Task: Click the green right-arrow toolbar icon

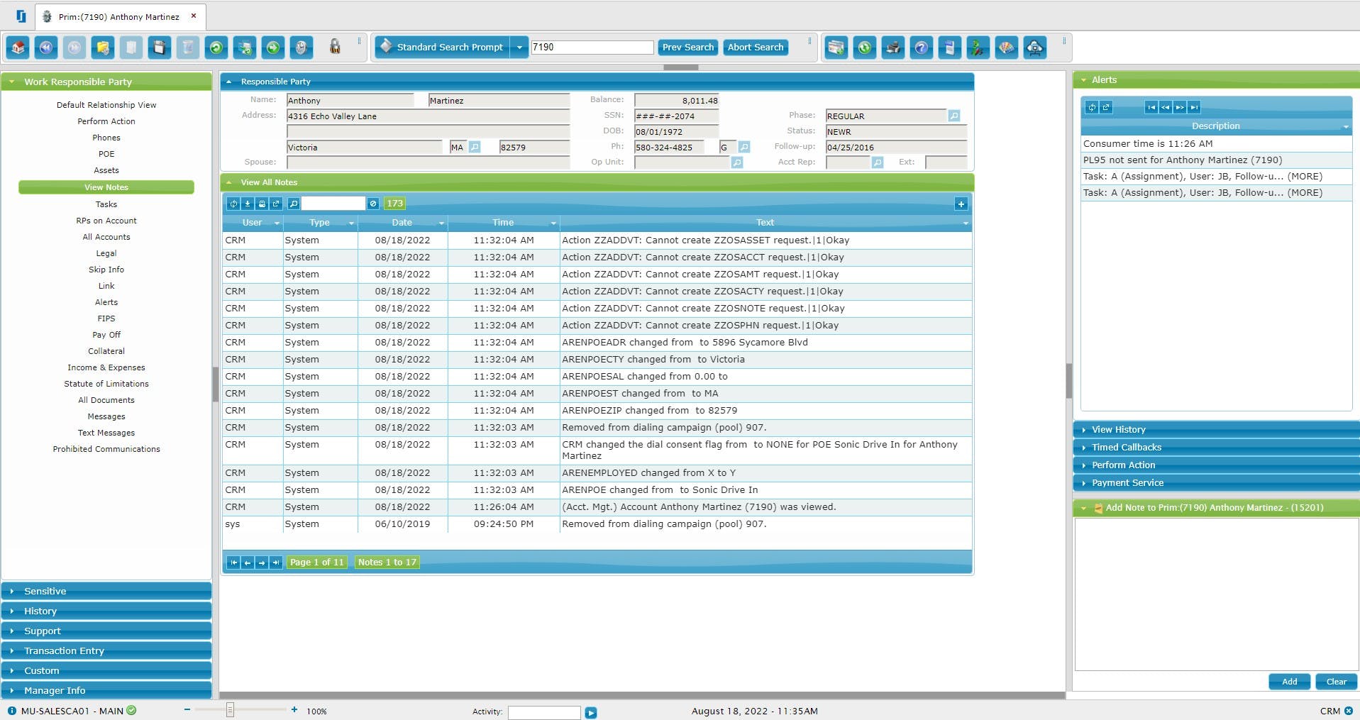Action: (x=273, y=48)
